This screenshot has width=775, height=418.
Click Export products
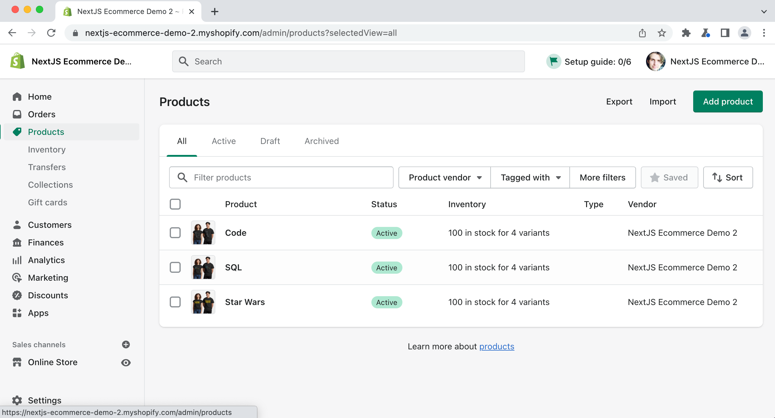pos(619,101)
